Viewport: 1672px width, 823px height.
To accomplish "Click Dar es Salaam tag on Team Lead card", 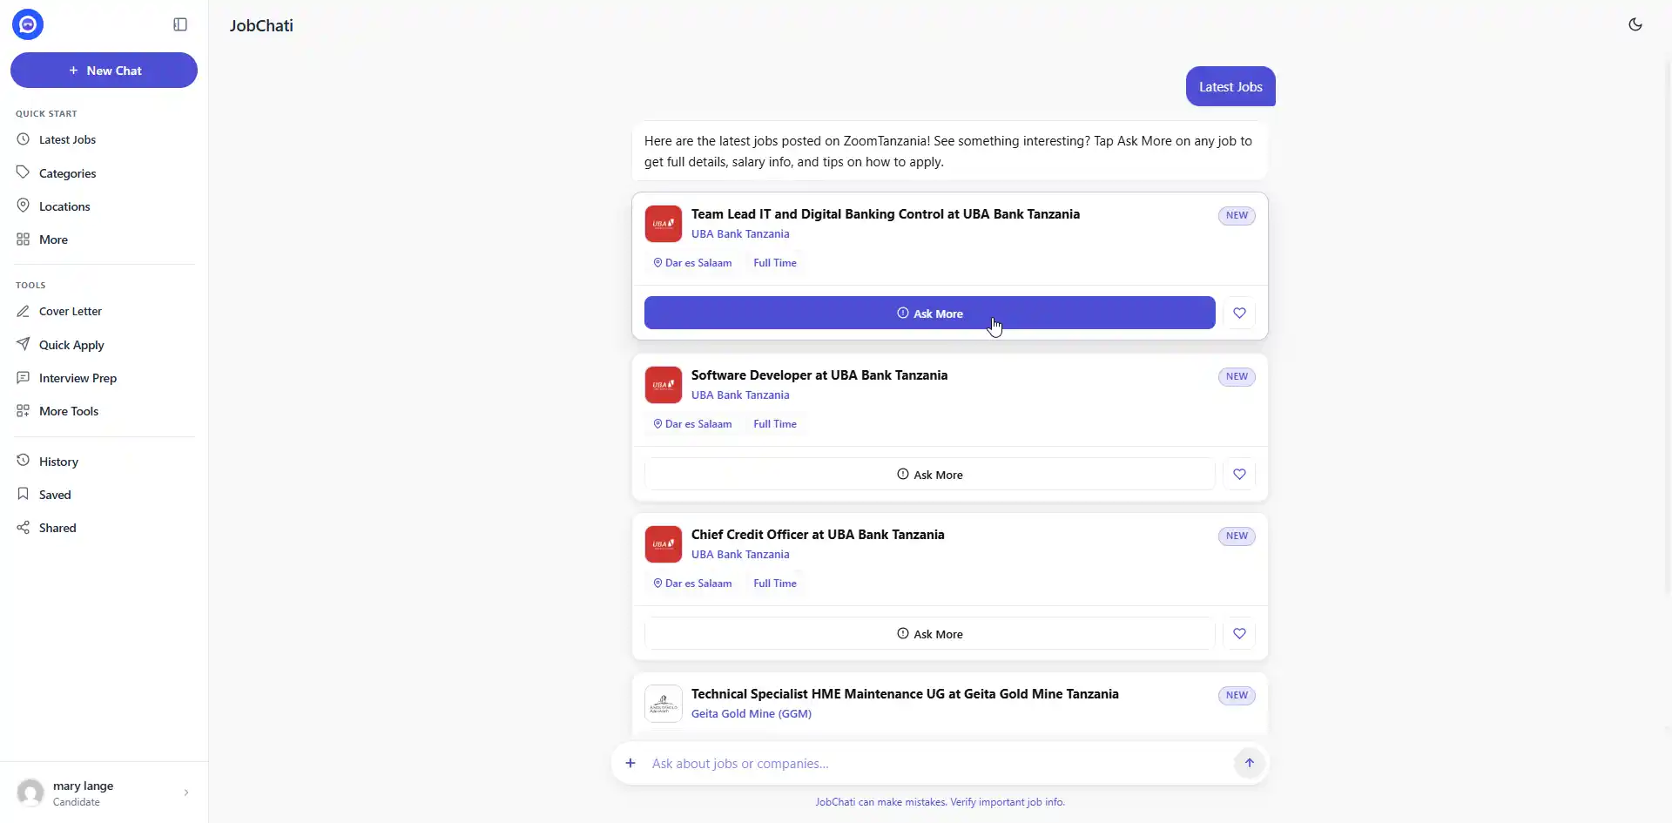I will [692, 263].
